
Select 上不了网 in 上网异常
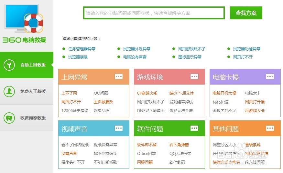(x=69, y=93)
